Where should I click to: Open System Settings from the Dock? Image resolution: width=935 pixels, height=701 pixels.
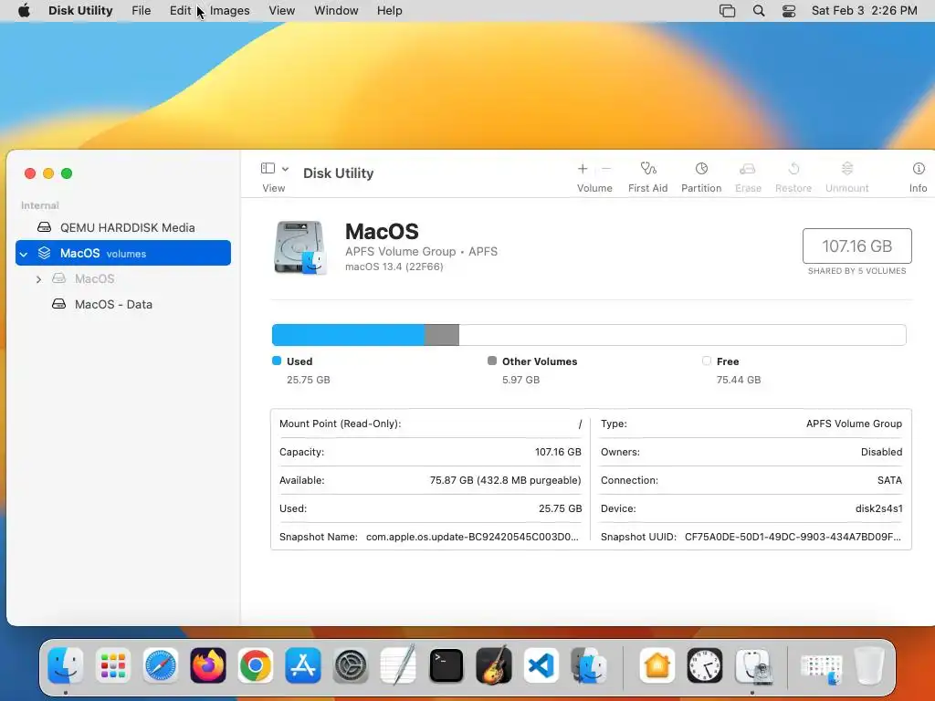coord(351,665)
